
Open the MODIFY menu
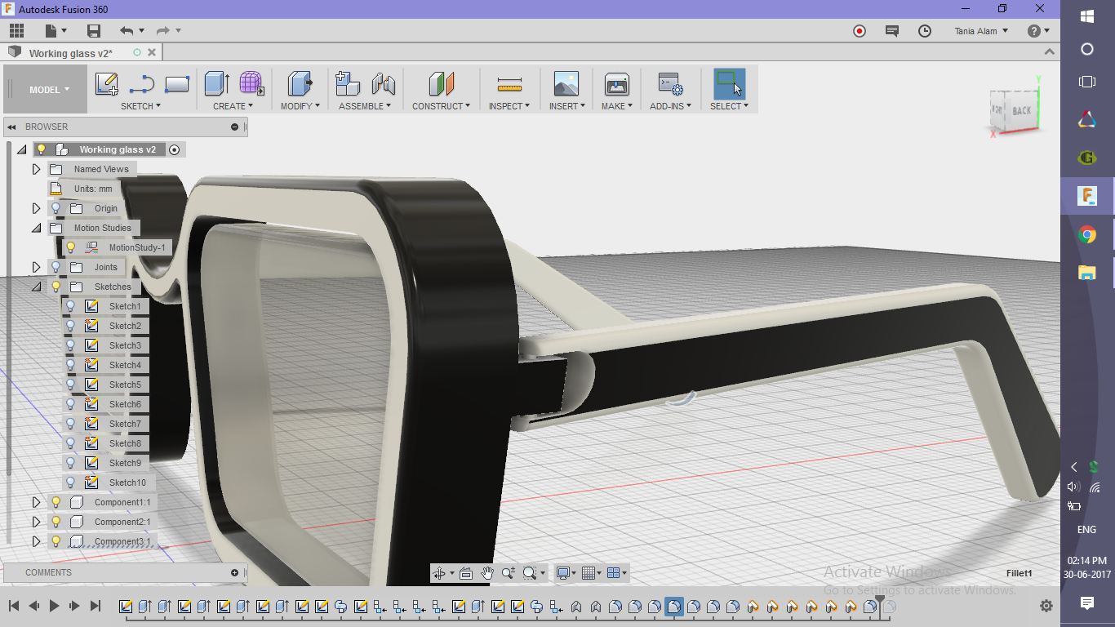(x=300, y=106)
